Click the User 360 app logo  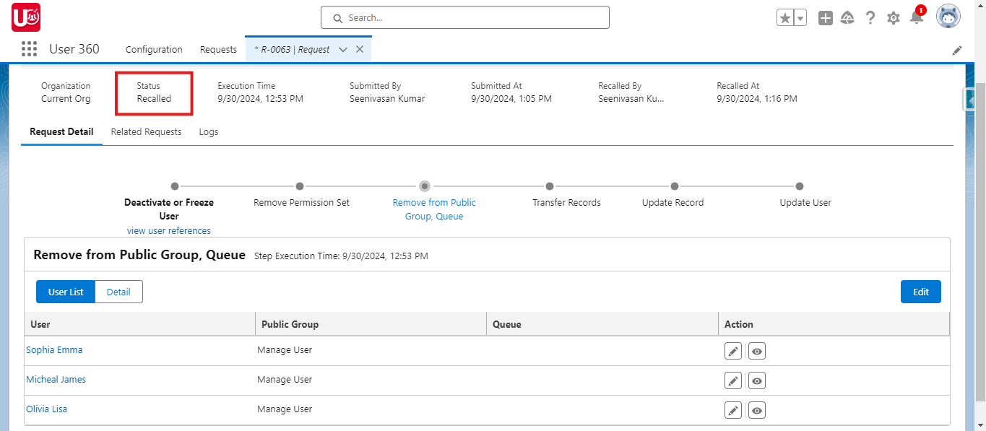click(x=26, y=17)
